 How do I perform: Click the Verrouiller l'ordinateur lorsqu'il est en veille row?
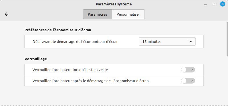(114, 70)
